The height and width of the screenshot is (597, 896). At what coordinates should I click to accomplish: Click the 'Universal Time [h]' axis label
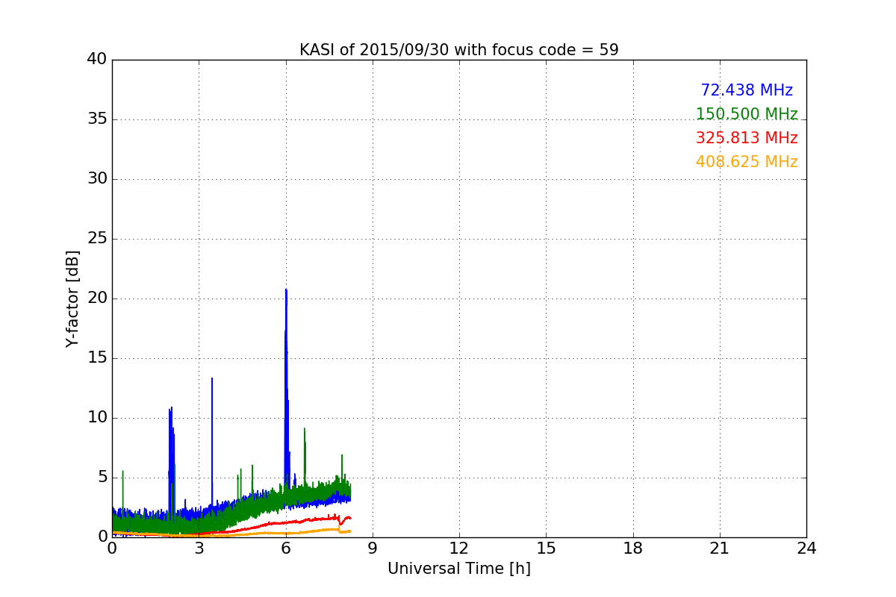459,569
